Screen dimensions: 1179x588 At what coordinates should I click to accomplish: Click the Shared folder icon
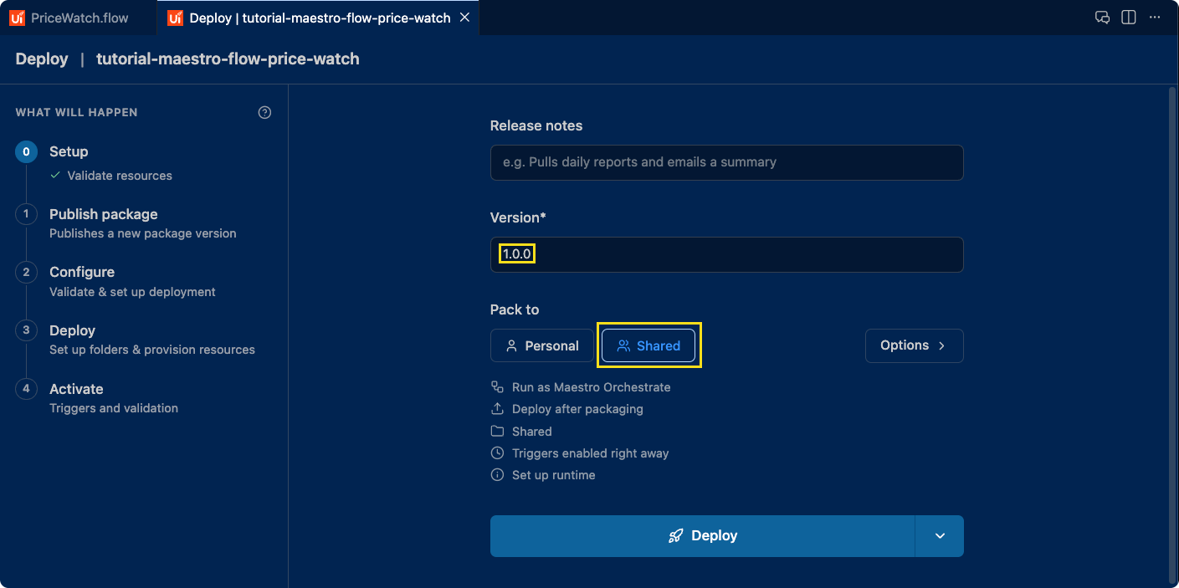(497, 432)
